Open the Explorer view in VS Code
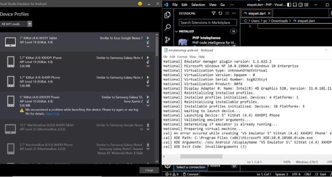The width and height of the screenshot is (332, 177). click(167, 15)
